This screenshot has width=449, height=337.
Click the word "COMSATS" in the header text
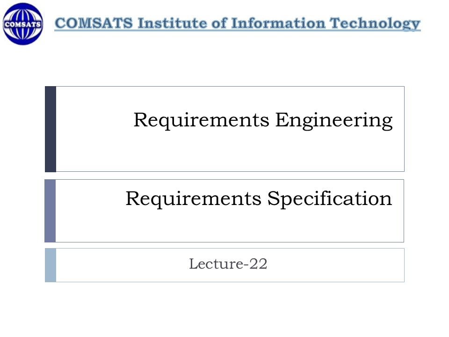pyautogui.click(x=94, y=23)
